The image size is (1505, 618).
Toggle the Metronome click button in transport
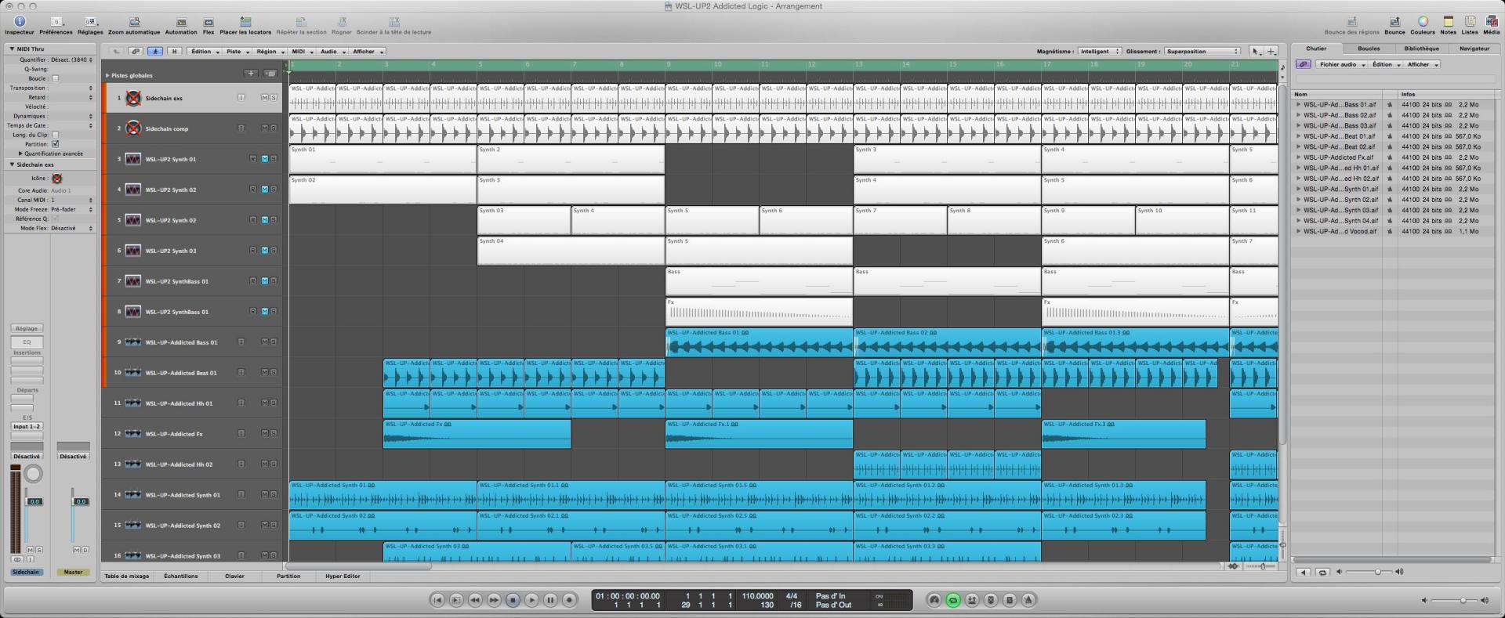[1028, 600]
